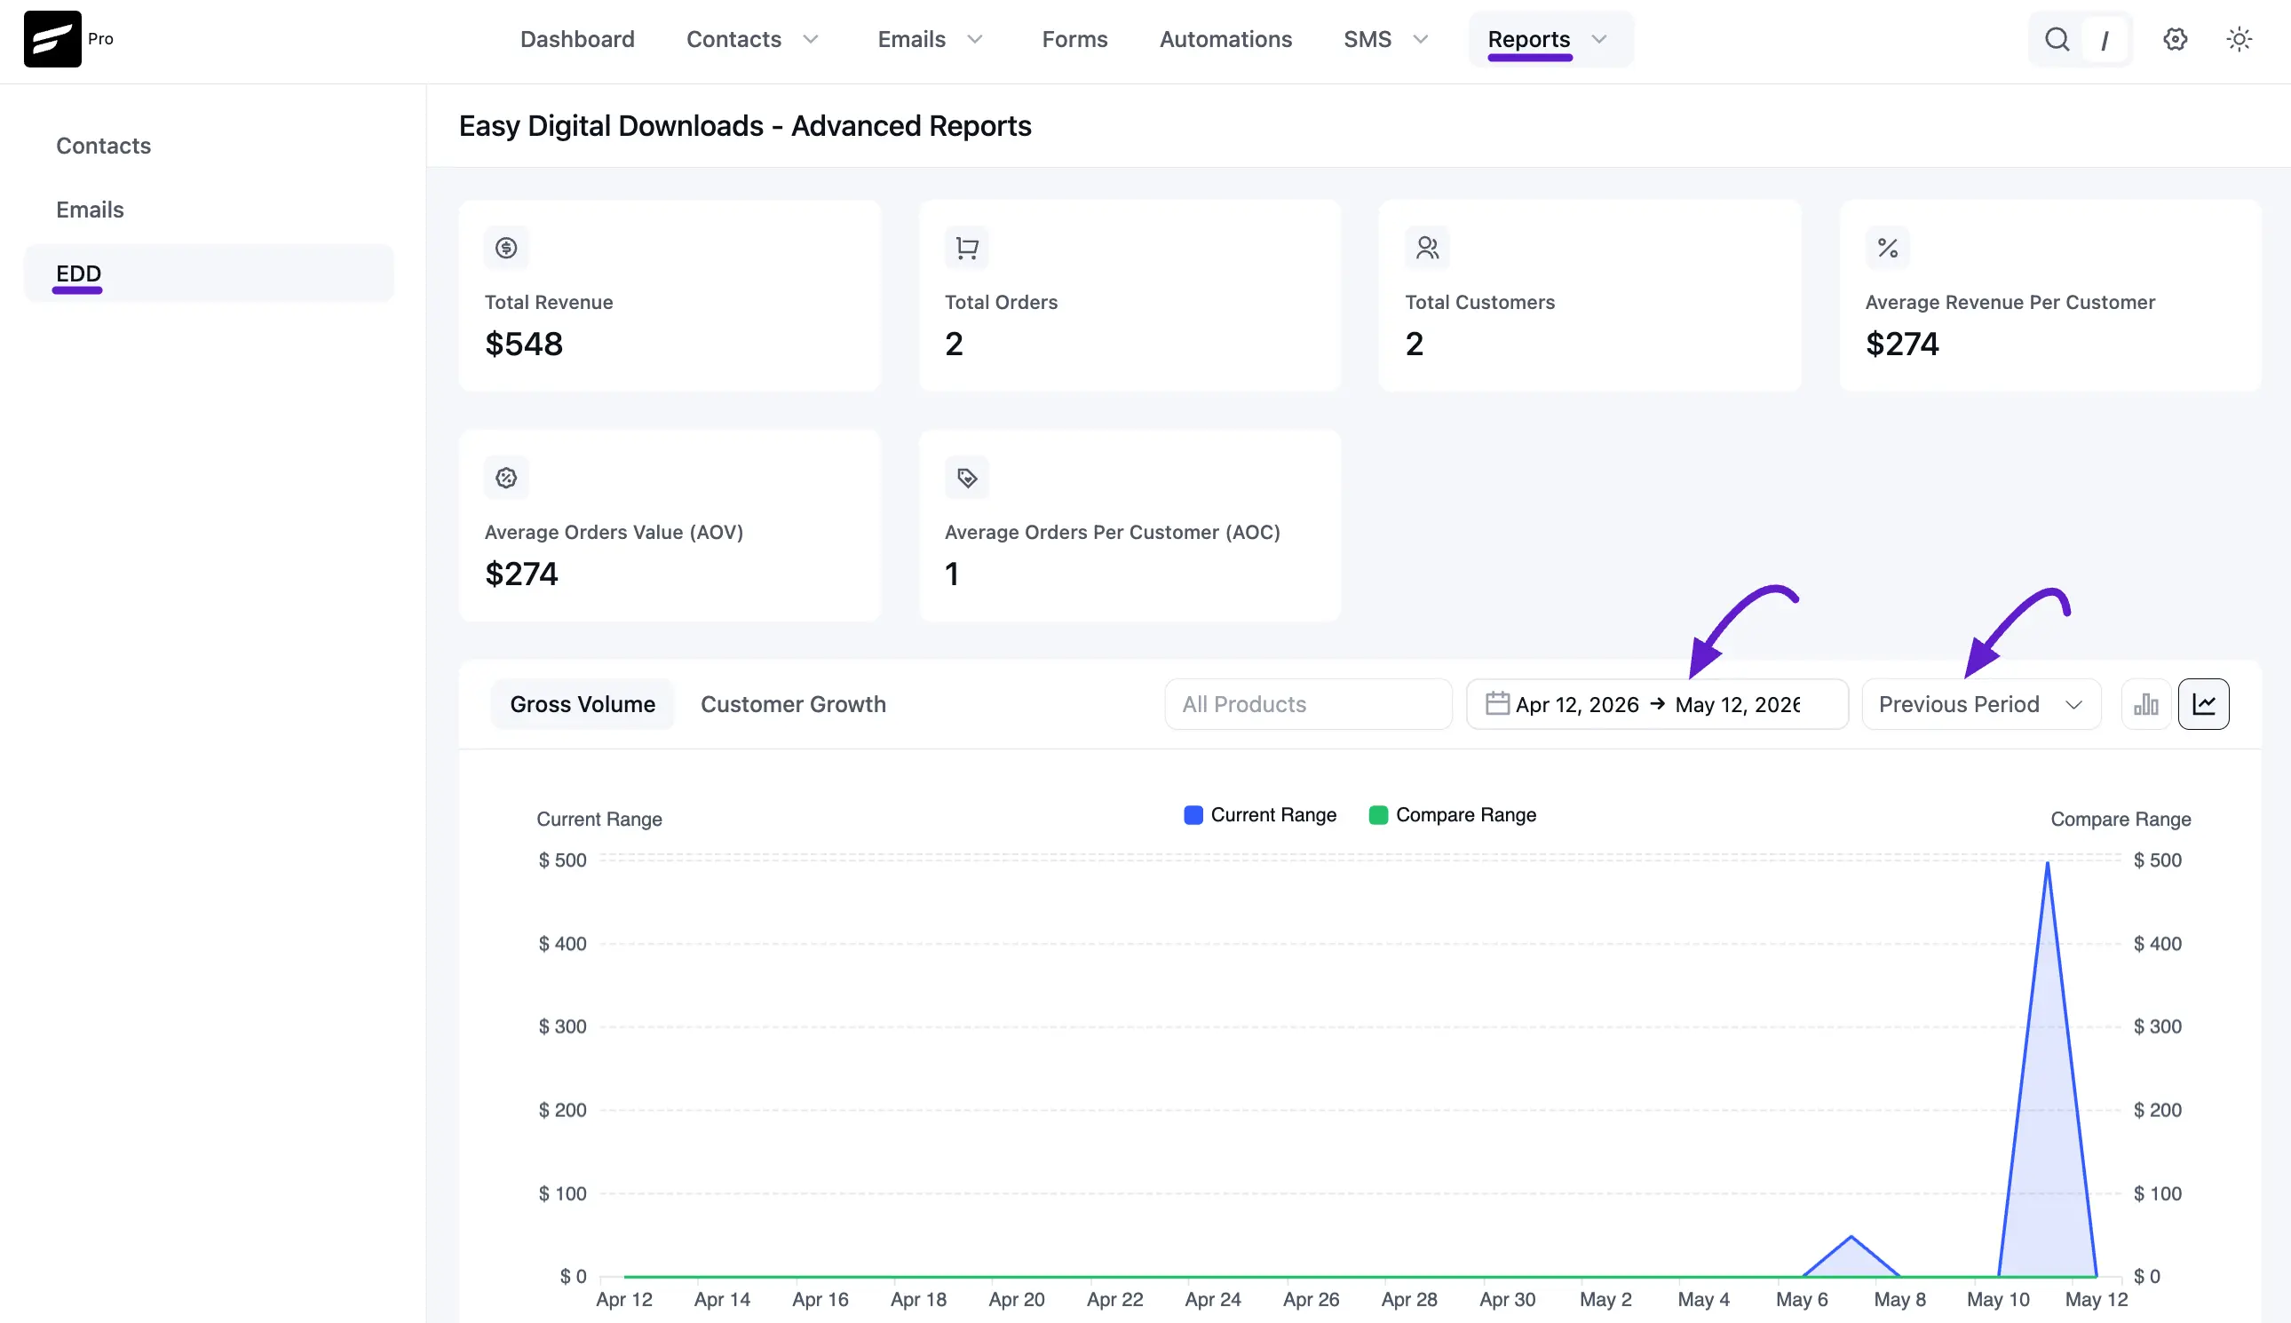Click the Average Orders Value badge icon

(506, 477)
